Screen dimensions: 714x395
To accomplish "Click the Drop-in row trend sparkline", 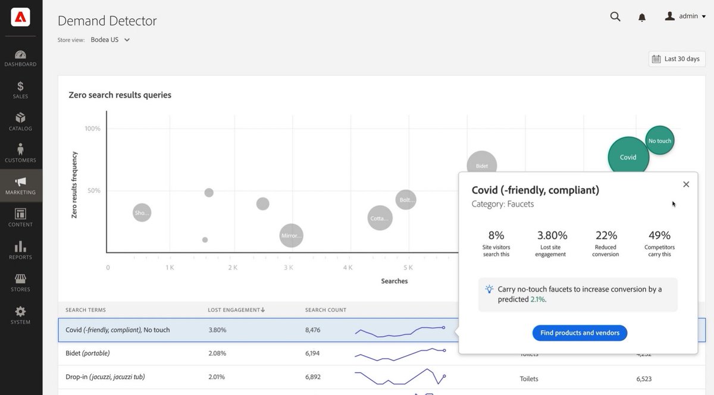I will pos(400,377).
